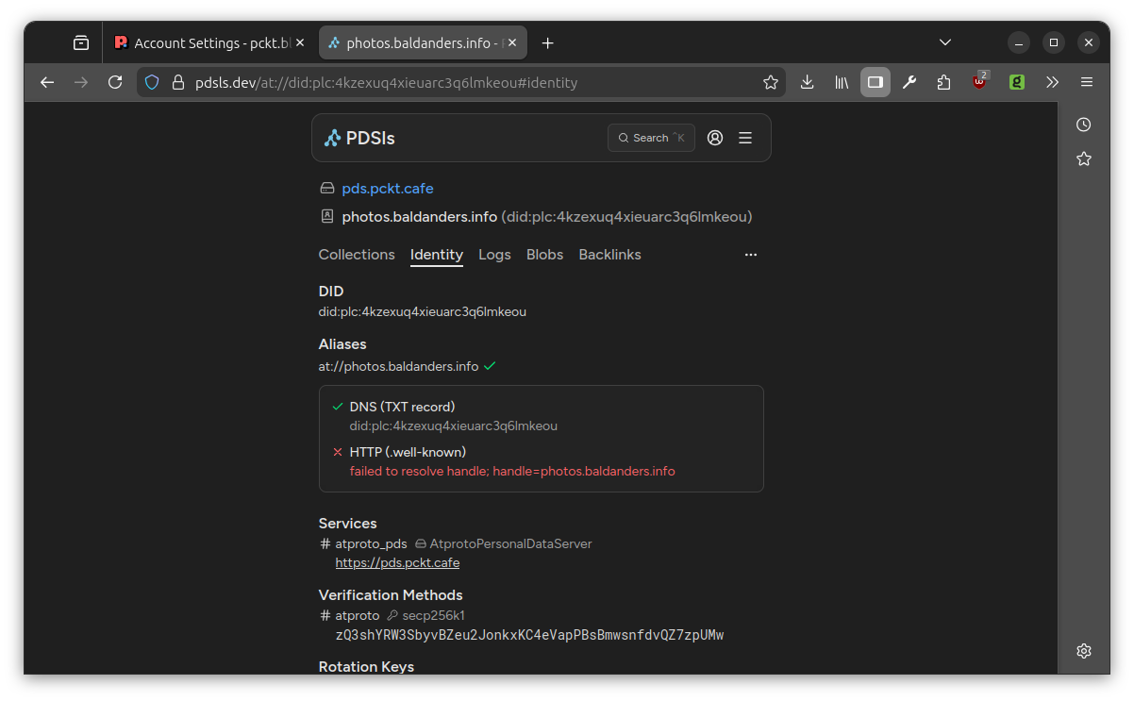Toggle the Firefox sidebar button
Viewport: 1134px width, 701px height.
(875, 82)
